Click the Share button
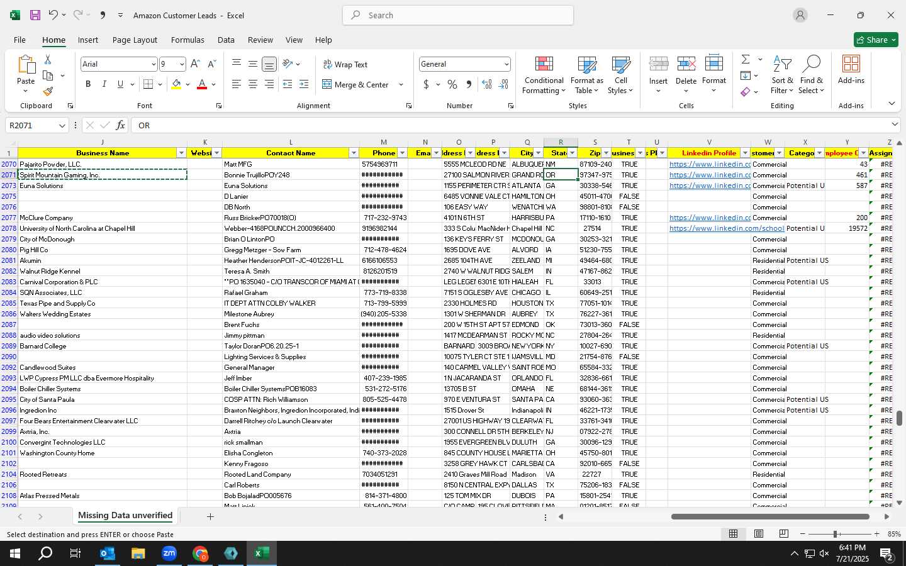906x566 pixels. pos(876,40)
